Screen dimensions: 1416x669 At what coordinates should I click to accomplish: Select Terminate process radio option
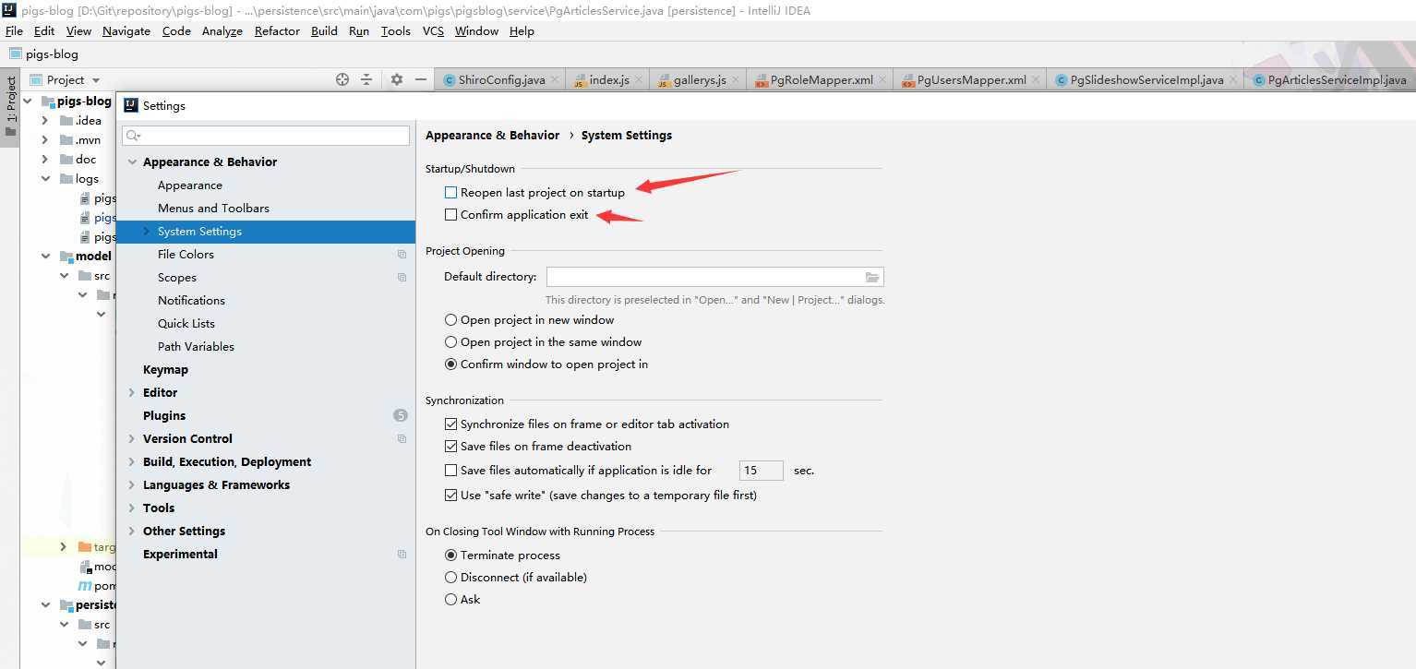[x=450, y=556]
